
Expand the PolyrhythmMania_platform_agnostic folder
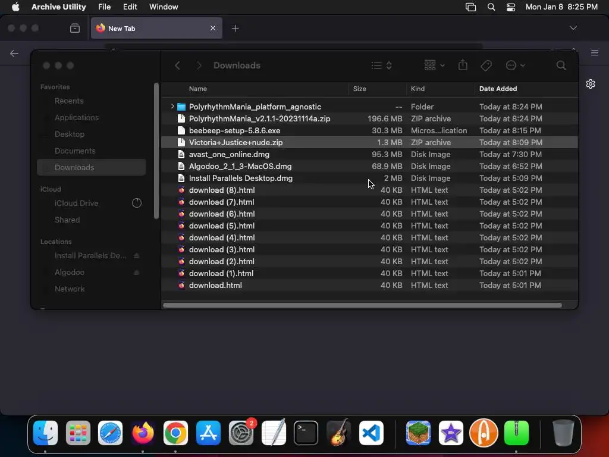coord(172,106)
